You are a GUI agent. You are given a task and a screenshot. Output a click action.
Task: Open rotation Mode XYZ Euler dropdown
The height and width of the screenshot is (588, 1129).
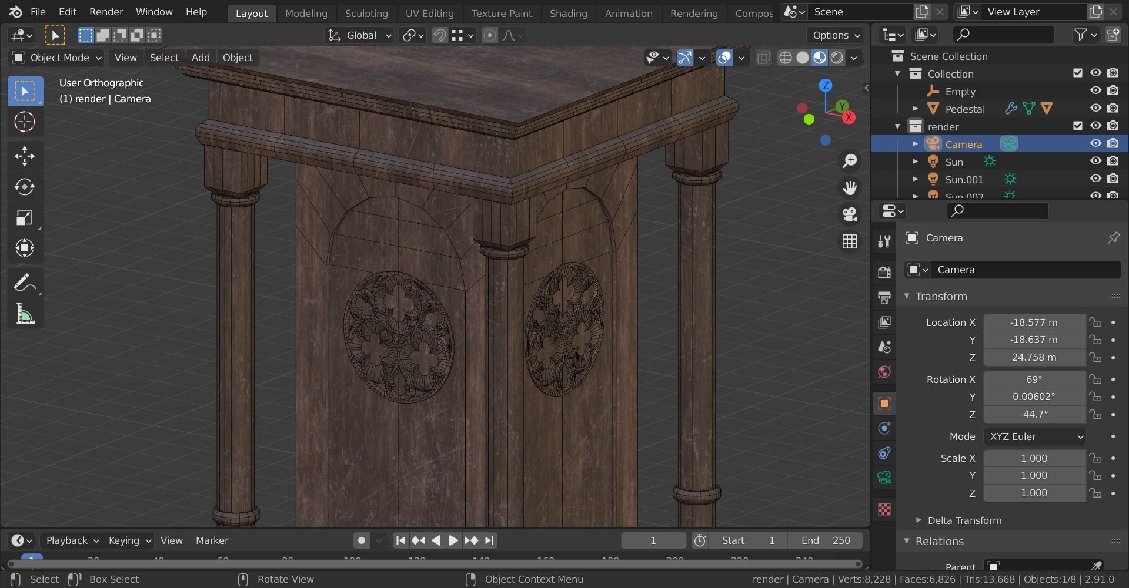pyautogui.click(x=1035, y=436)
